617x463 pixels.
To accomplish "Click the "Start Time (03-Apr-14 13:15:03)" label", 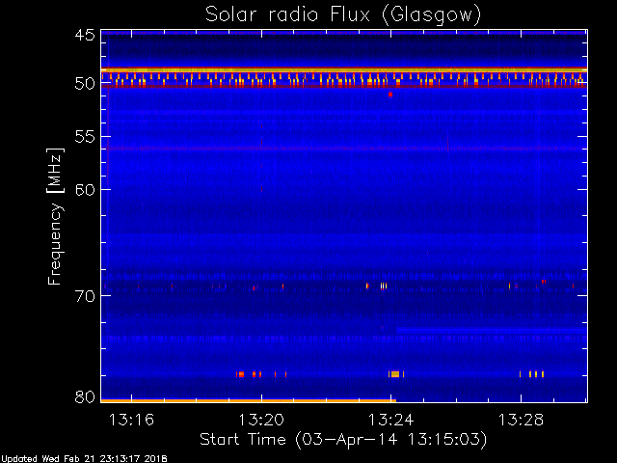I will (343, 440).
